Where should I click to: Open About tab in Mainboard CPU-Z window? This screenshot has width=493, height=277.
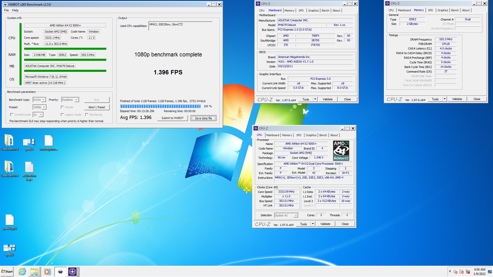click(336, 11)
